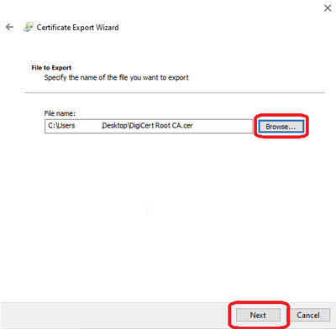This screenshot has height=329, width=336.
Task: Click the 'Certificate Export Wizard' title text
Action: pyautogui.click(x=77, y=28)
